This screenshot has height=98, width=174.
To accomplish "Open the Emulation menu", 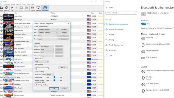I will point(7,4).
